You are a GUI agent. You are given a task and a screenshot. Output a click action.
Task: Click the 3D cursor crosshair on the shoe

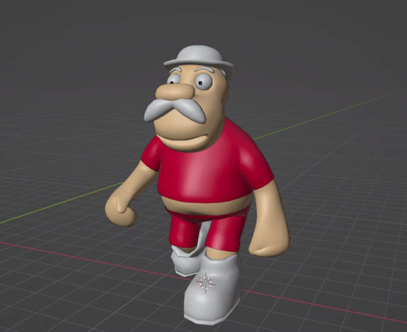click(206, 283)
